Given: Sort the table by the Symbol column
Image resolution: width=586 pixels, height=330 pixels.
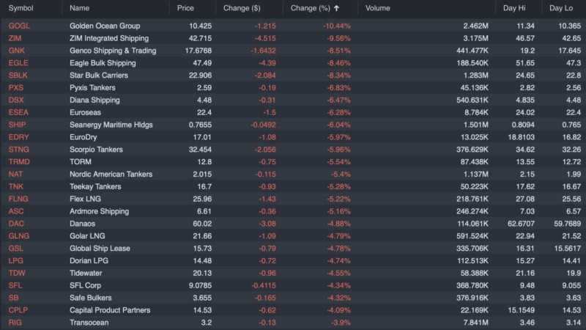Looking at the screenshot, I should [x=21, y=9].
